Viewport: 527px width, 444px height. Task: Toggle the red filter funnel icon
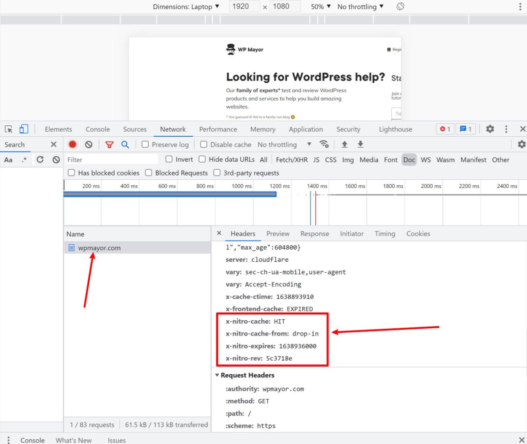[110, 144]
